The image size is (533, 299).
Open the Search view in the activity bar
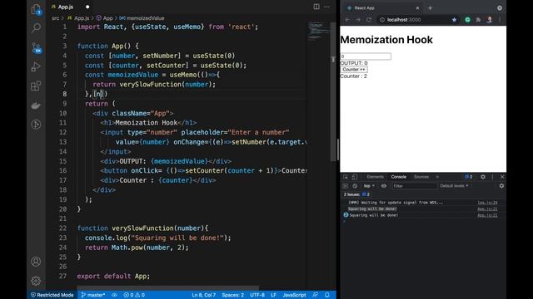click(36, 27)
